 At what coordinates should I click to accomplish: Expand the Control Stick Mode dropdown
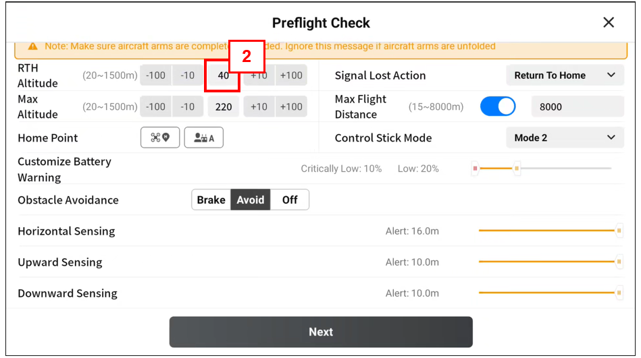click(x=565, y=138)
